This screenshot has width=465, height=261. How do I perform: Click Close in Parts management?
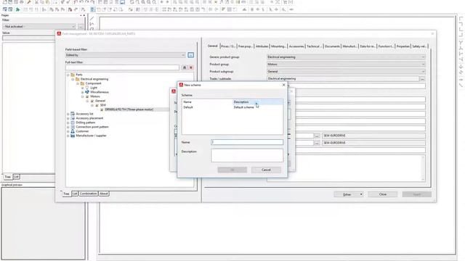(x=383, y=194)
